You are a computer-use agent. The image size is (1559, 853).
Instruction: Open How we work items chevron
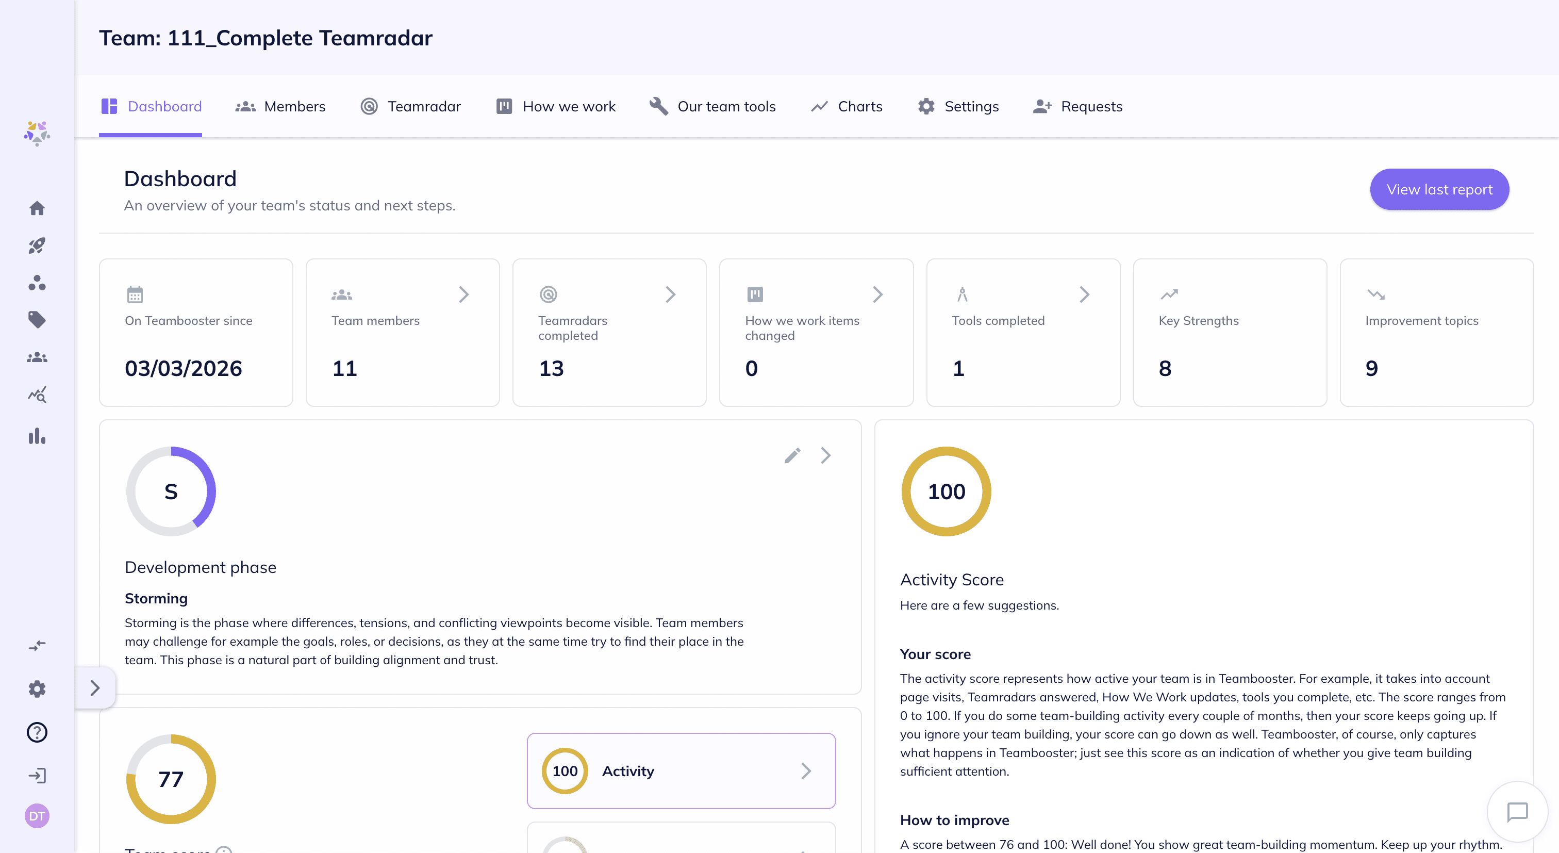point(877,295)
